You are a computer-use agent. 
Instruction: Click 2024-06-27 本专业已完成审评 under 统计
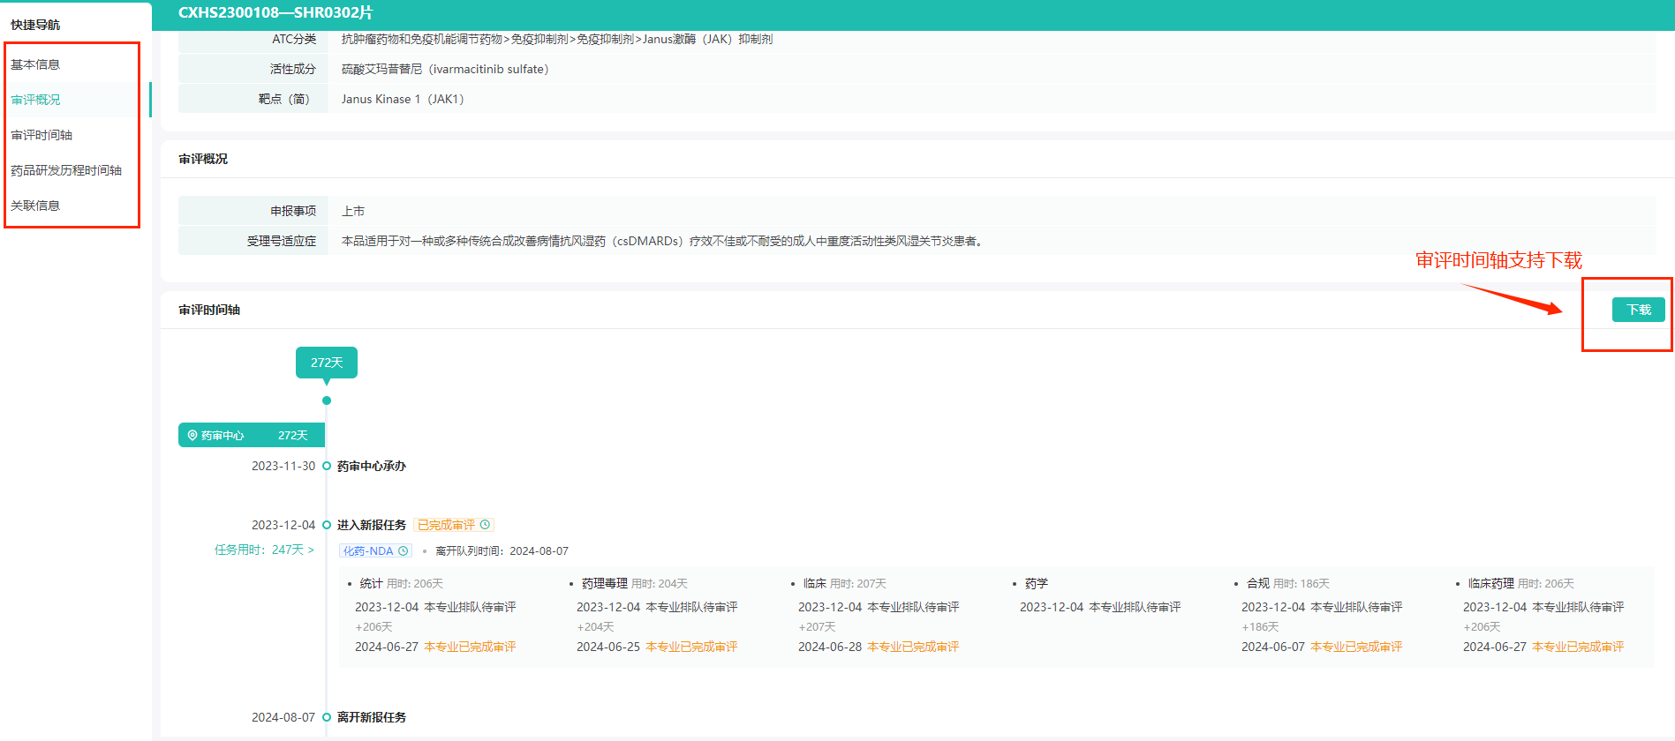click(435, 647)
